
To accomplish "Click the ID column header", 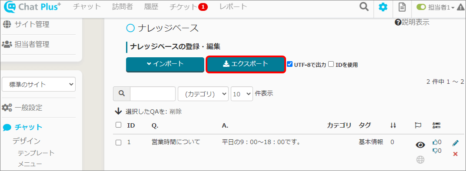I will (x=131, y=125).
